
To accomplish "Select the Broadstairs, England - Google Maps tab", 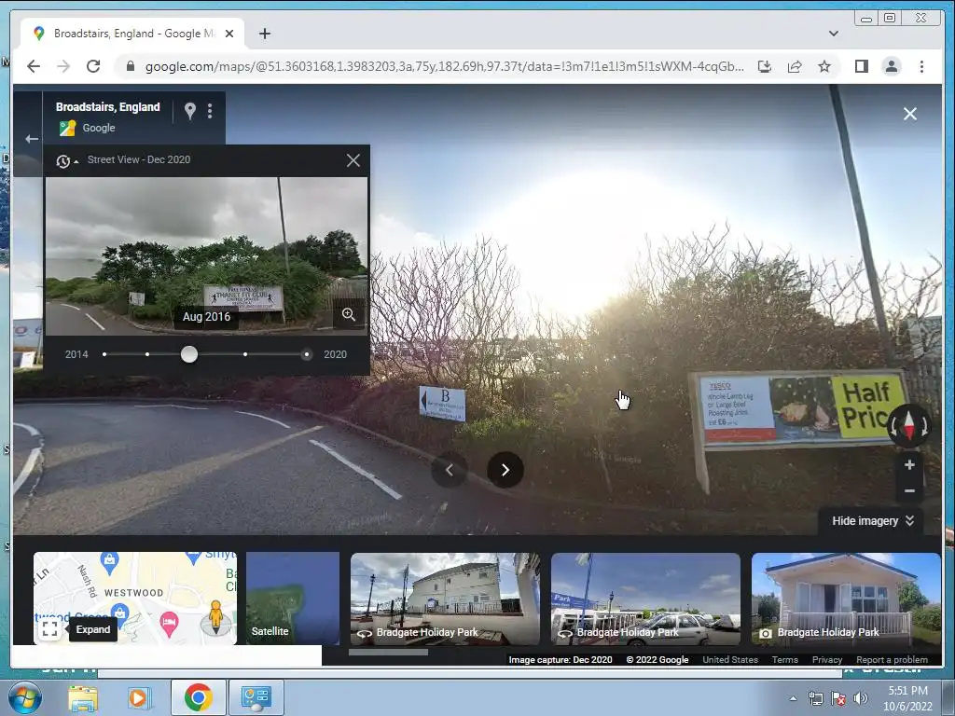I will pos(132,34).
